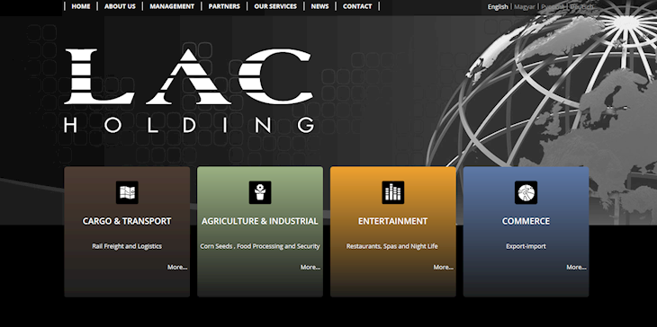Click the globe icon in the Commerce card

pos(526,192)
